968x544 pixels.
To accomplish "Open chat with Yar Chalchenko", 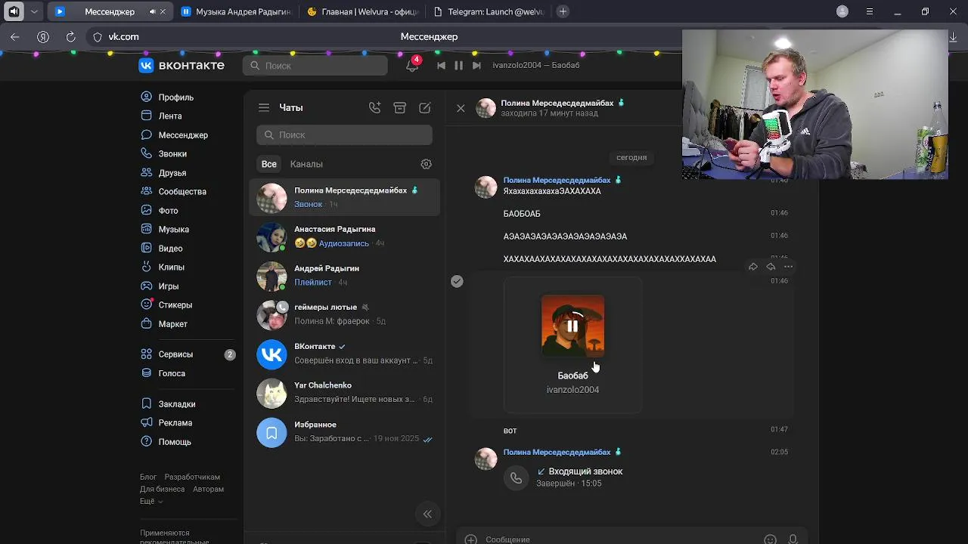I will coord(344,393).
